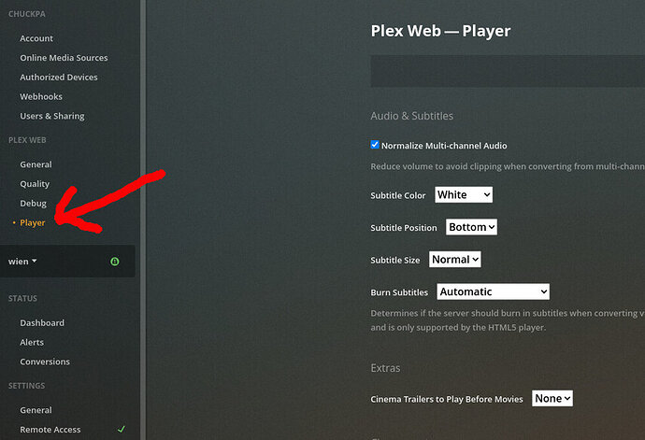This screenshot has height=440, width=645.
Task: Open the Subtitle Color dropdown
Action: tap(464, 194)
